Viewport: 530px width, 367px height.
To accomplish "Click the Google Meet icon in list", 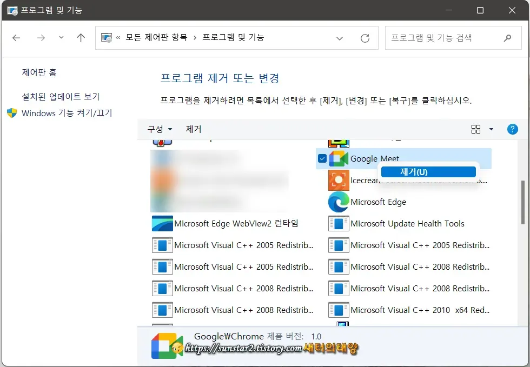I will 339,158.
